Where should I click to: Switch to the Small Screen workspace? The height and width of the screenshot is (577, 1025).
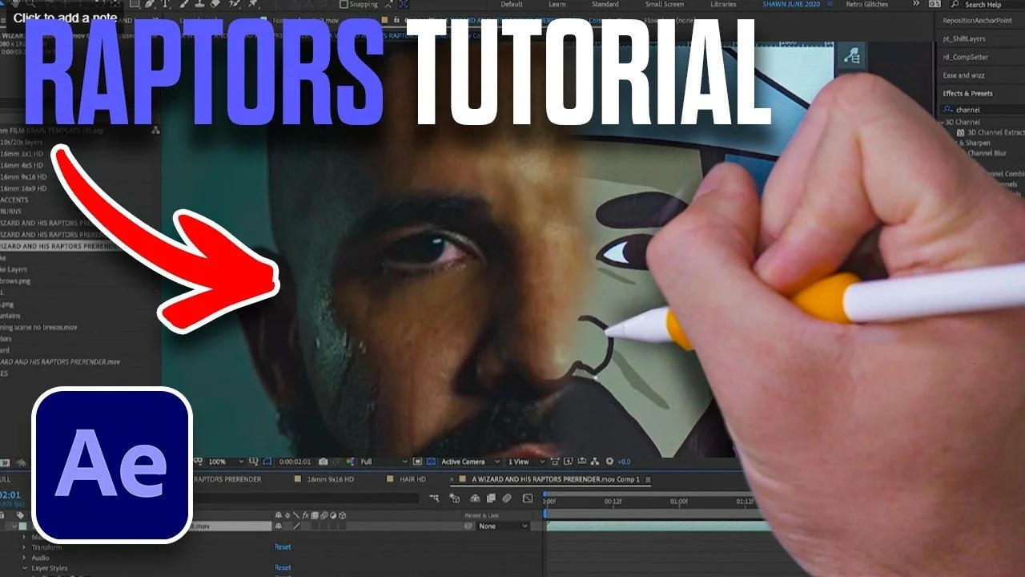tap(666, 4)
